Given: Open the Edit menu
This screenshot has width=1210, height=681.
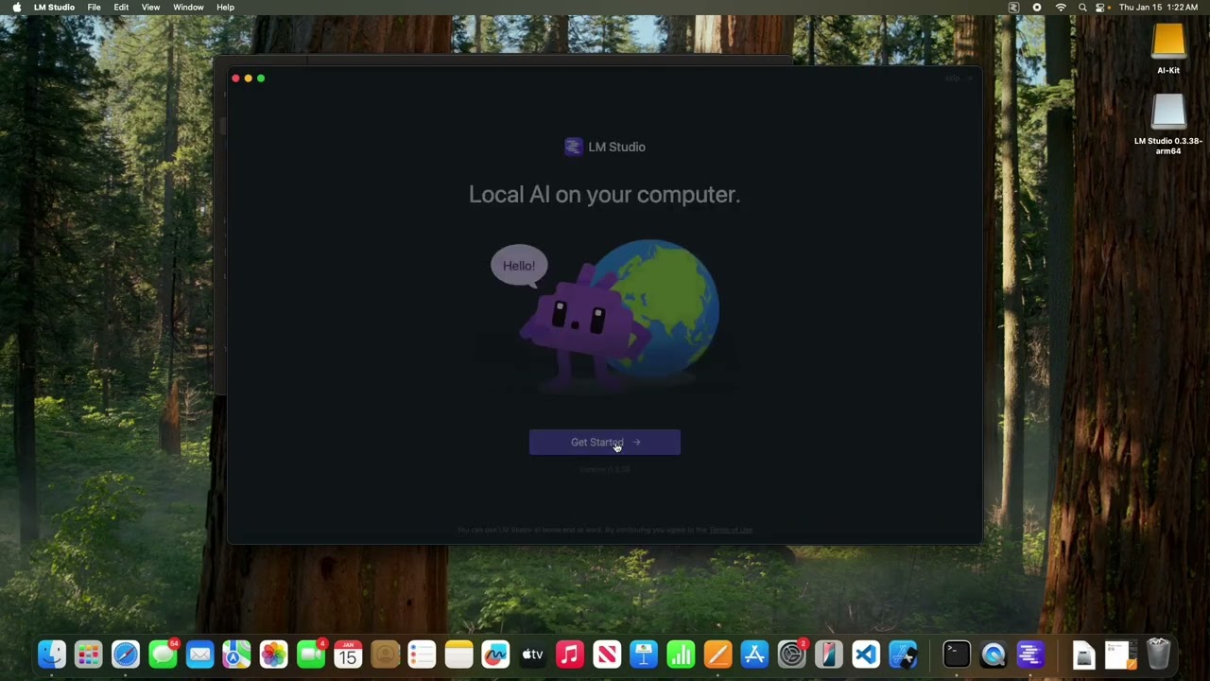Looking at the screenshot, I should pos(121,7).
